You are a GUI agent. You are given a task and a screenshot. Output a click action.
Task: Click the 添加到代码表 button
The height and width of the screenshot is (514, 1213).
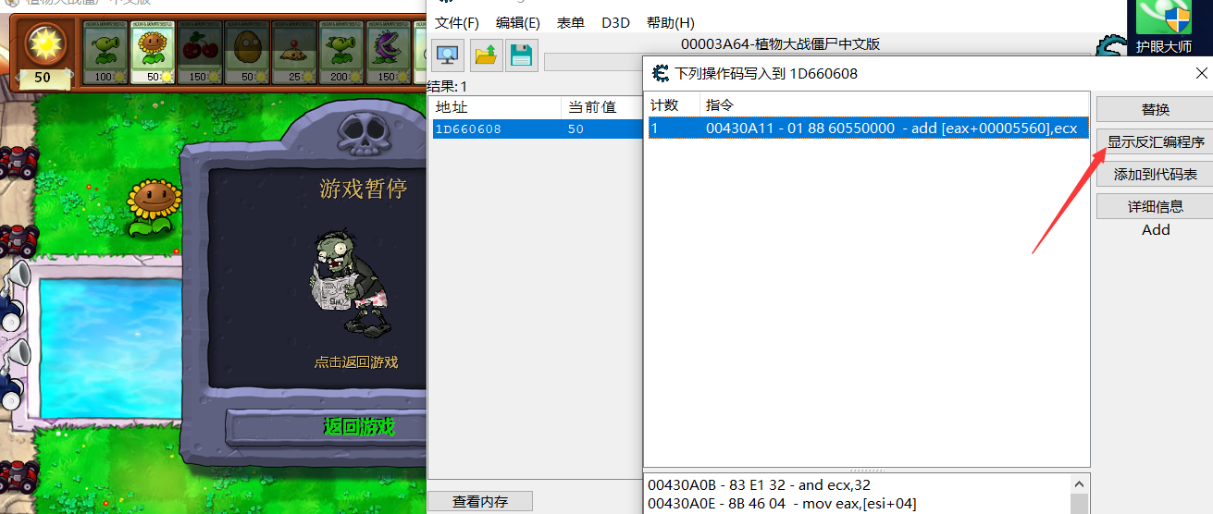[1155, 174]
